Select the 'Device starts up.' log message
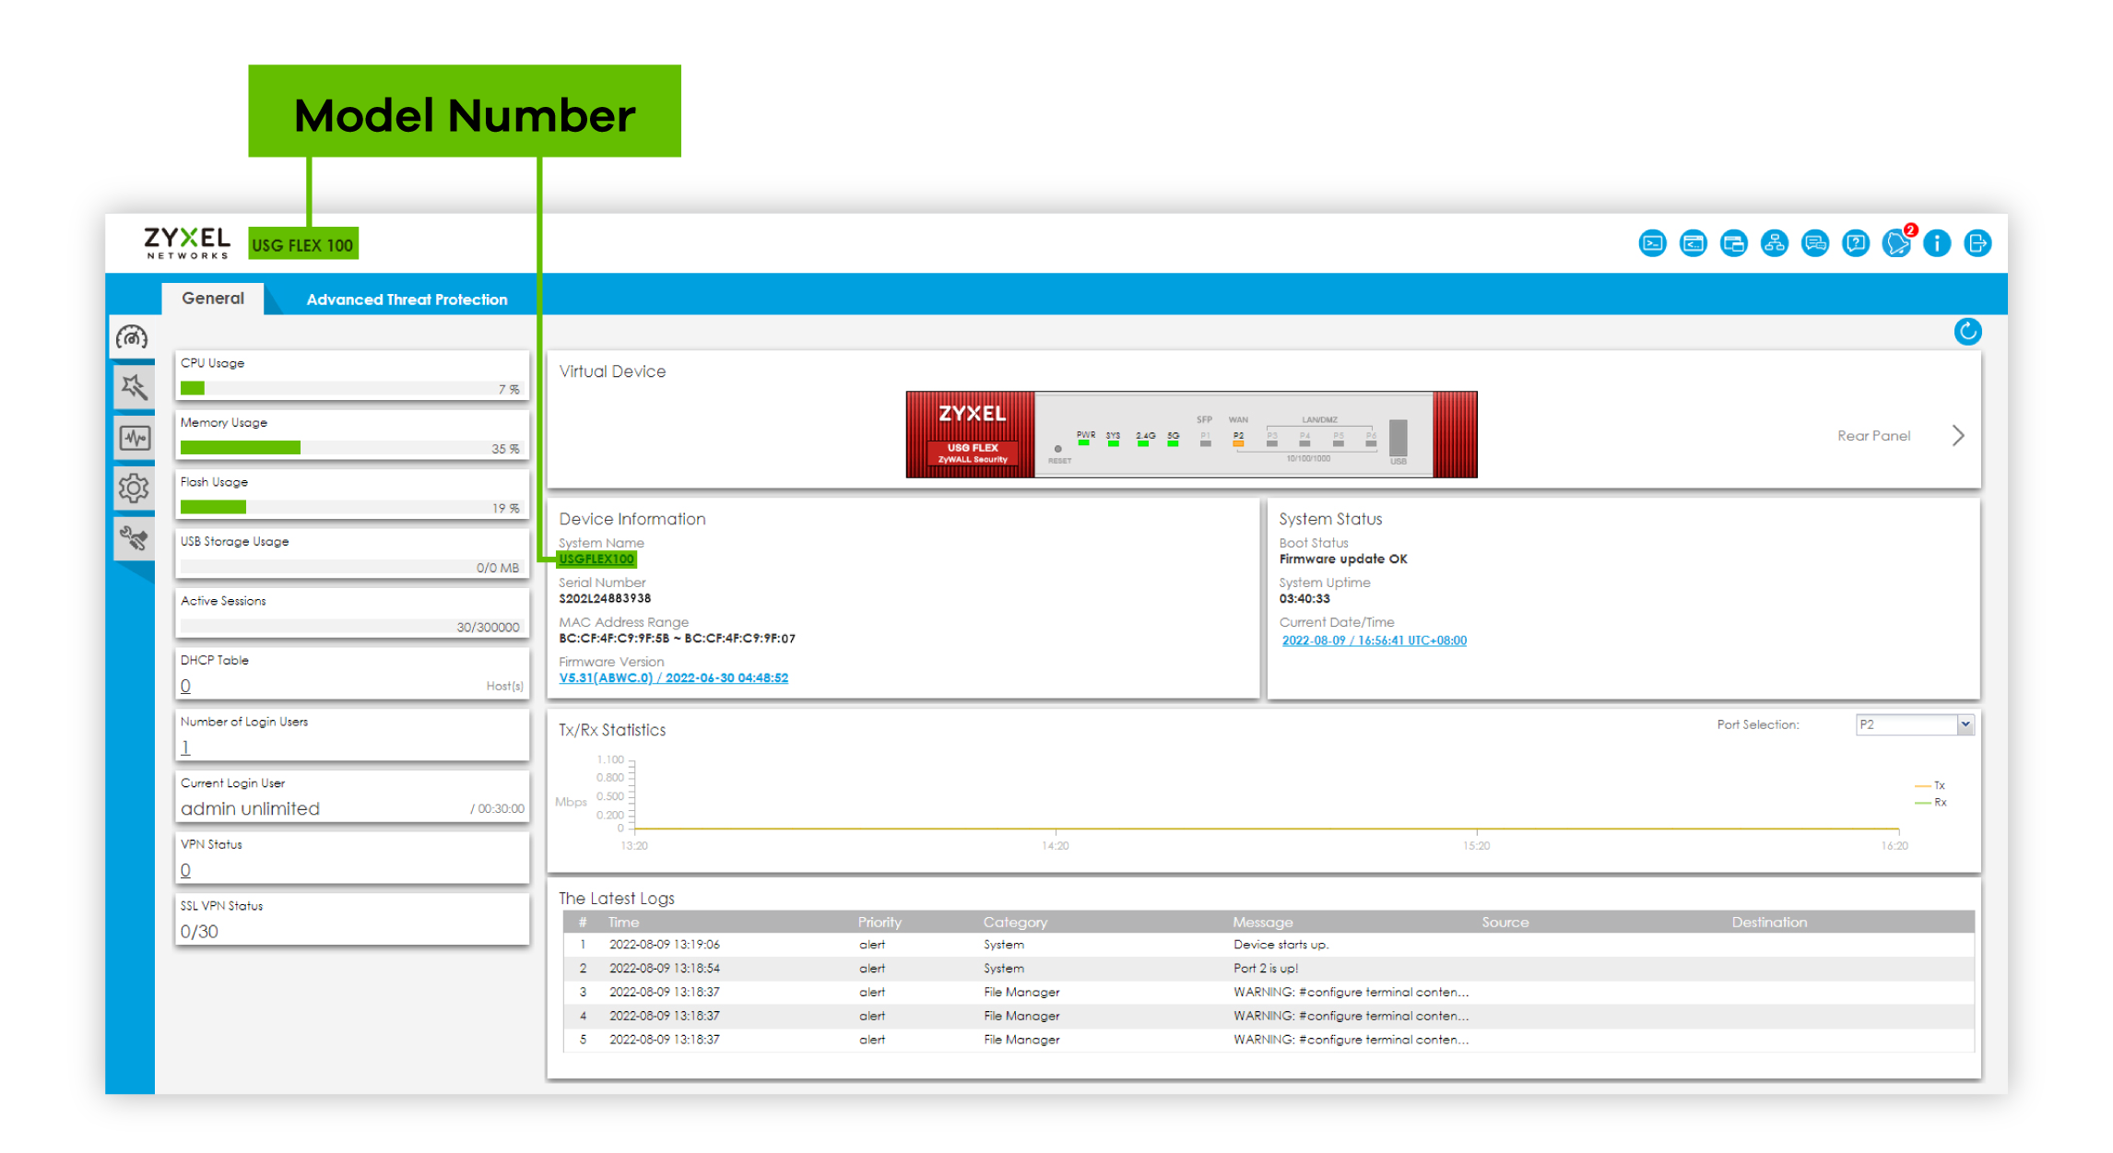The width and height of the screenshot is (2113, 1153). (1281, 945)
